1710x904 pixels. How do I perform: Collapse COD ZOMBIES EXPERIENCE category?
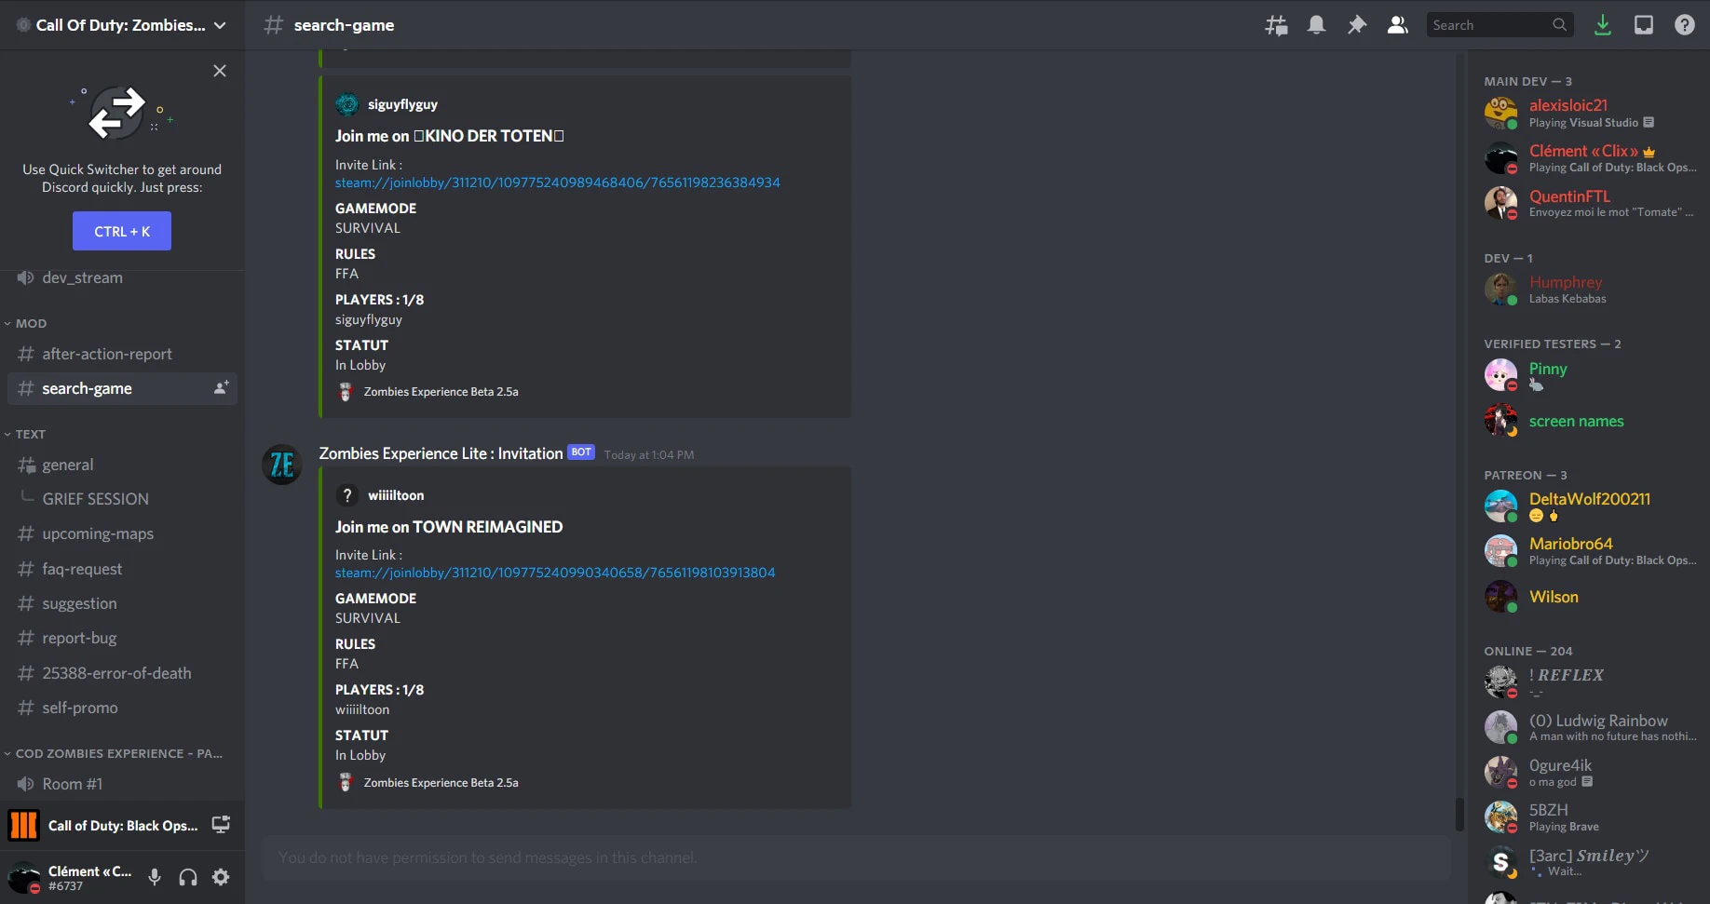[113, 753]
